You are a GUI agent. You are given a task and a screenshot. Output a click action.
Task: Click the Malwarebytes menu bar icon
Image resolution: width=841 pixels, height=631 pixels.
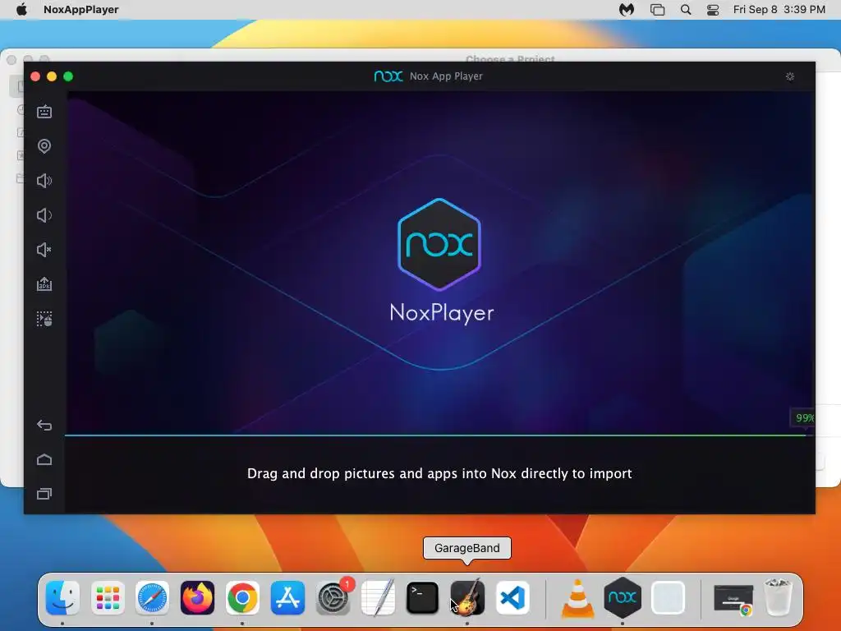[x=627, y=9]
